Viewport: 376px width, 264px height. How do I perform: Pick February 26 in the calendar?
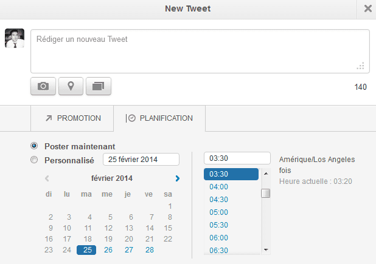click(108, 250)
